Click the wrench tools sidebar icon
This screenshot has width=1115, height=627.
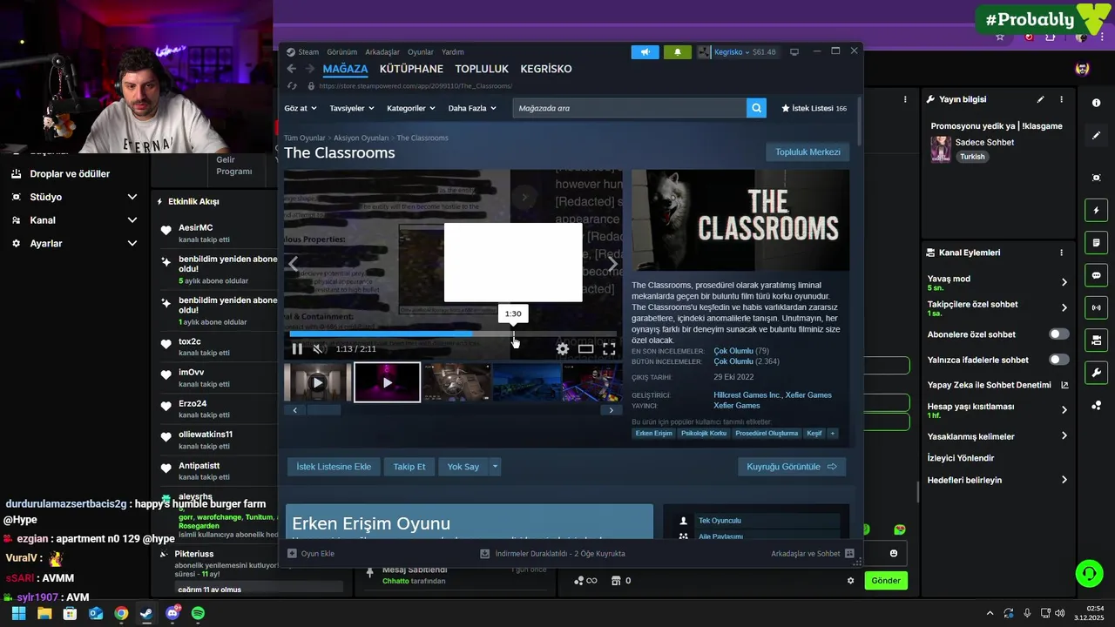(1096, 373)
